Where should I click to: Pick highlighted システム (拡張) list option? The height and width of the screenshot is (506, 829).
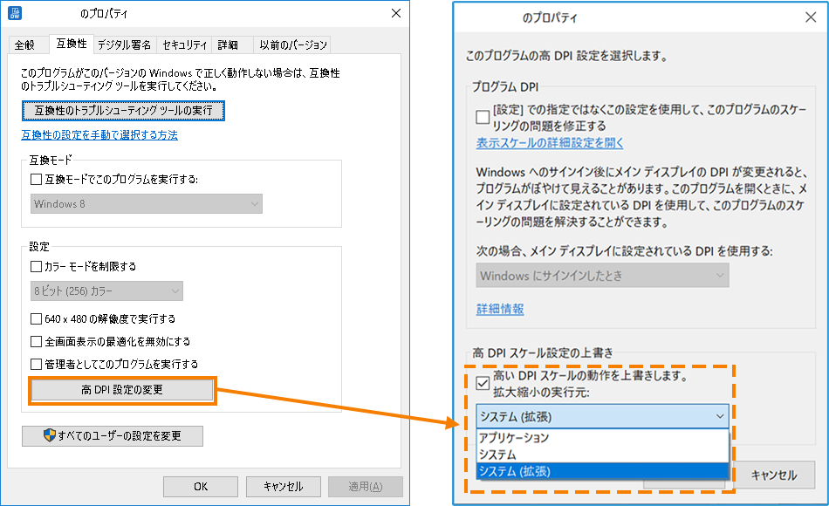pos(602,471)
